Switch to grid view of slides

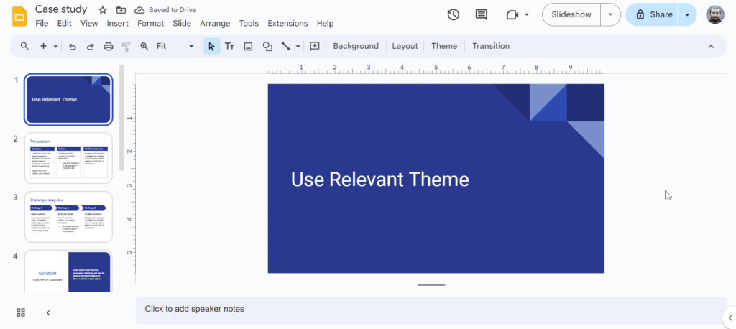21,312
